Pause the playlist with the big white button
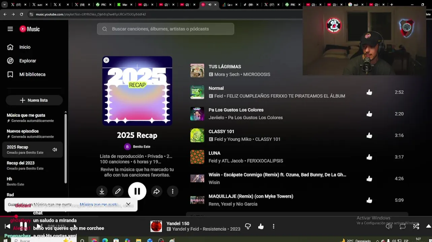Image resolution: width=432 pixels, height=242 pixels. tap(137, 191)
